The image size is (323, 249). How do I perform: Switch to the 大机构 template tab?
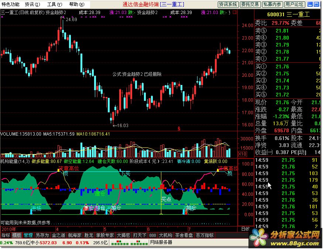tap(166, 235)
